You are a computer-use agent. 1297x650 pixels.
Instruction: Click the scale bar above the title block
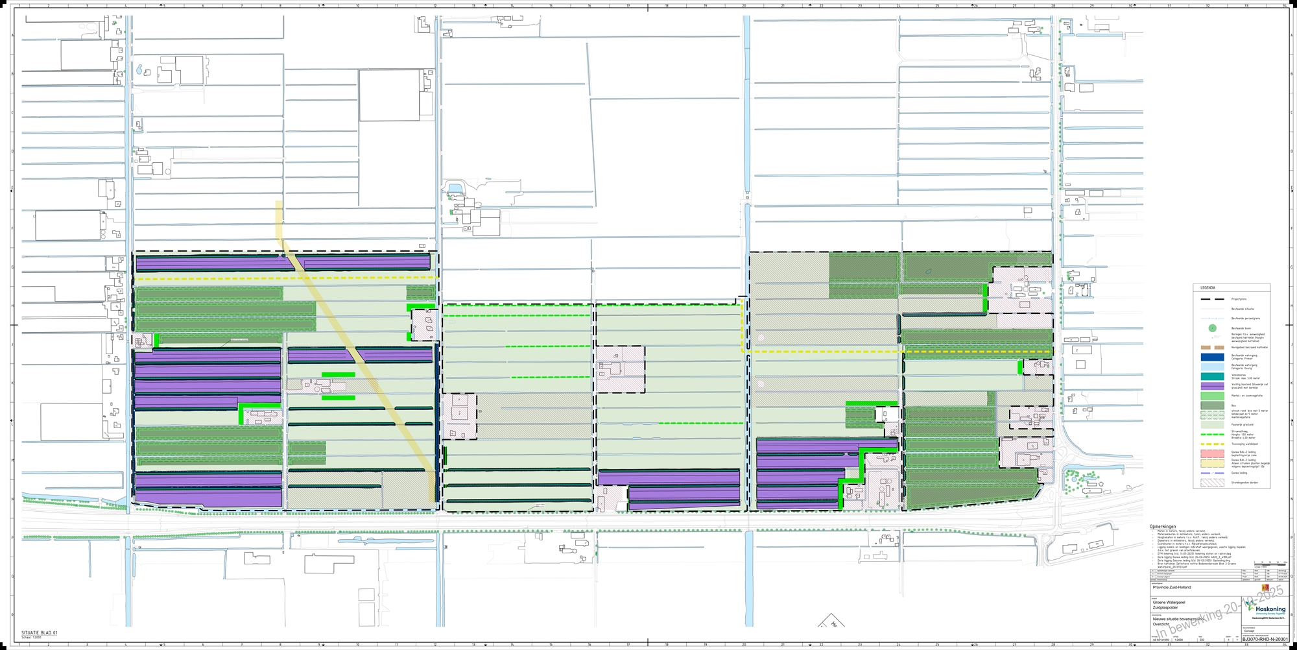tap(1269, 563)
